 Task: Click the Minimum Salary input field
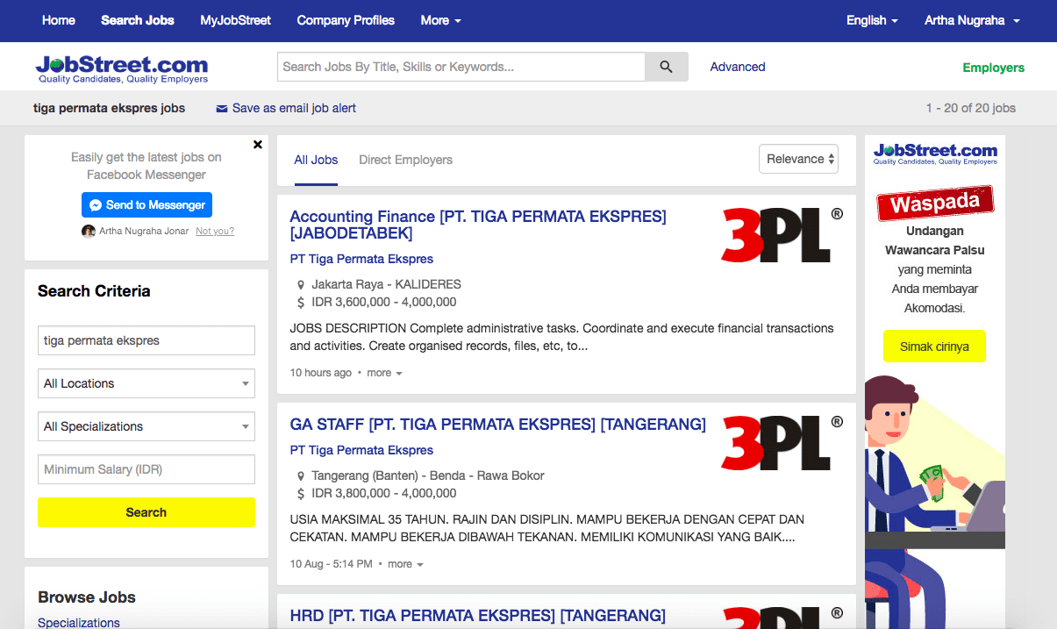pos(146,469)
